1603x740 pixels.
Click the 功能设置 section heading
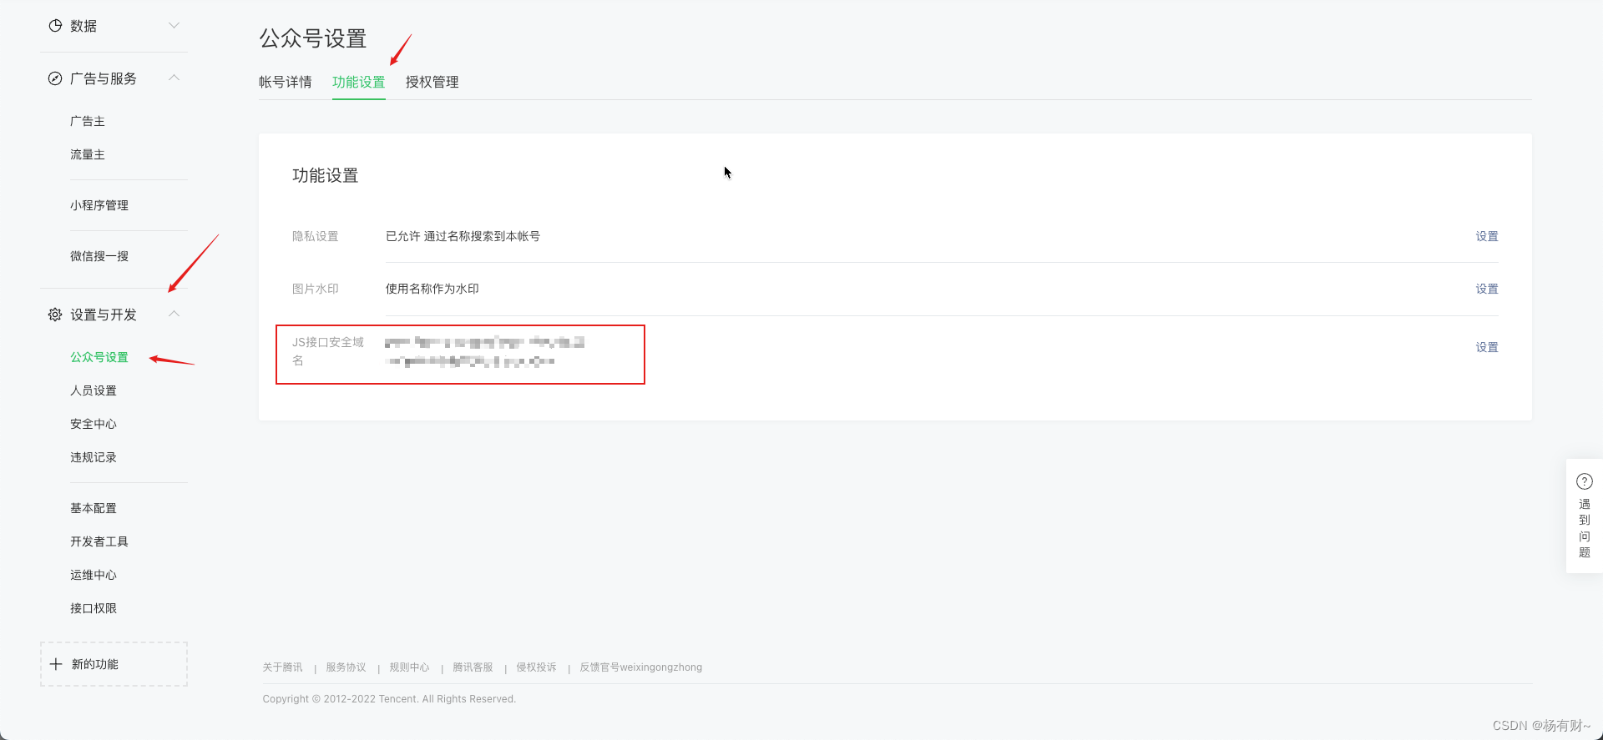click(326, 175)
